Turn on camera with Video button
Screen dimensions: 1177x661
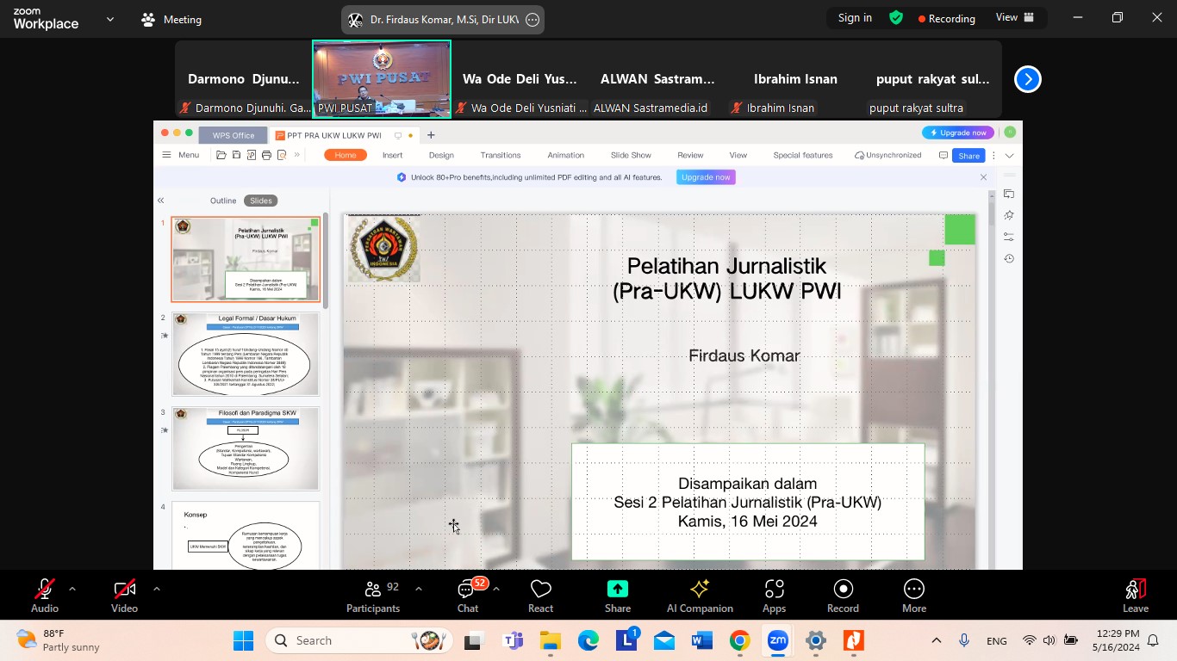[x=124, y=596]
